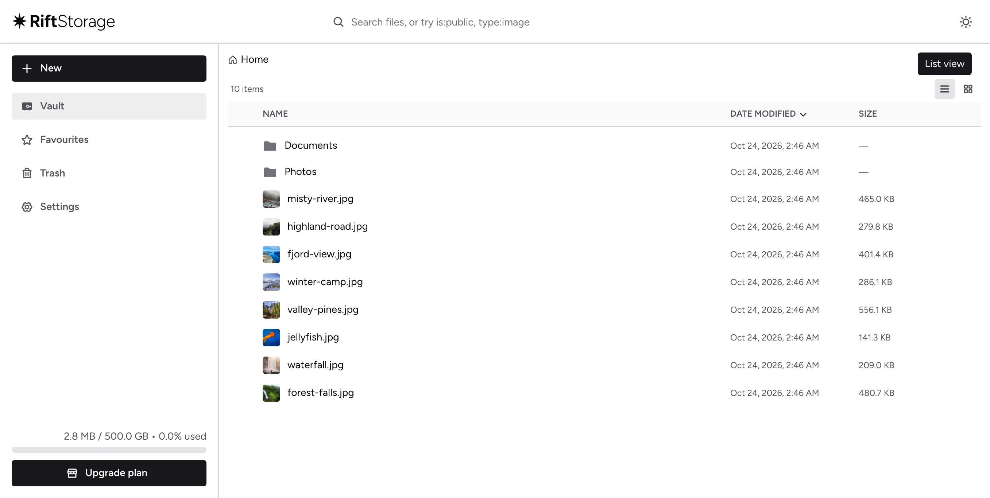Click the 556.1 KB size value

pos(875,310)
